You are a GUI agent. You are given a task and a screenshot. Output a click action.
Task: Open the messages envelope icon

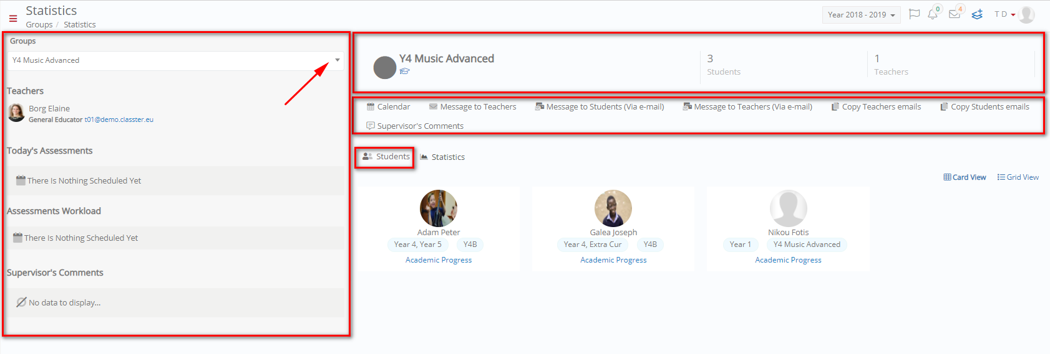(955, 14)
